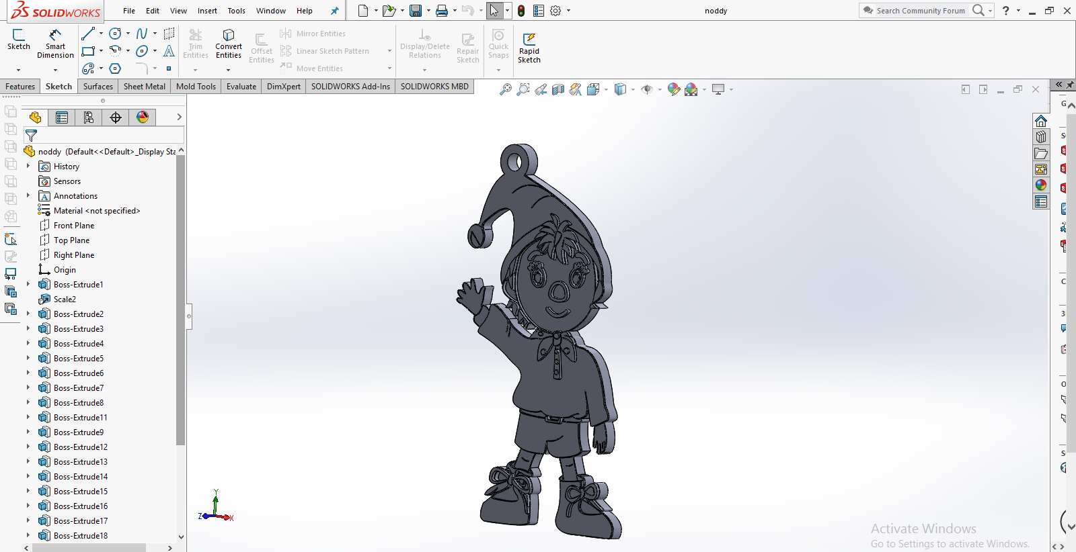Open the Line tool dropdown arrow
Image resolution: width=1076 pixels, height=552 pixels.
click(102, 34)
